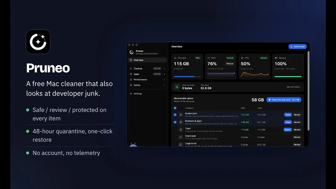This screenshot has height=189, width=336.
Task: Click the 7.95 GB safe value
Action: (245, 122)
